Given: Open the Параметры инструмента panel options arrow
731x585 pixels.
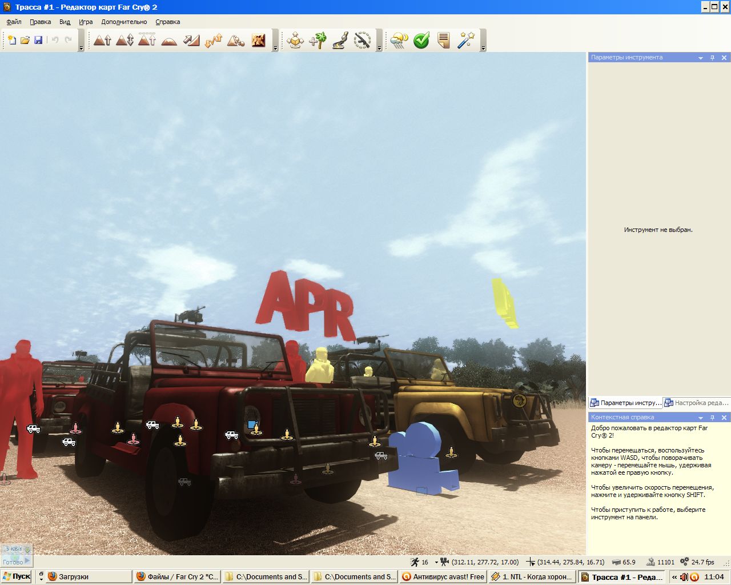Looking at the screenshot, I should pos(701,58).
